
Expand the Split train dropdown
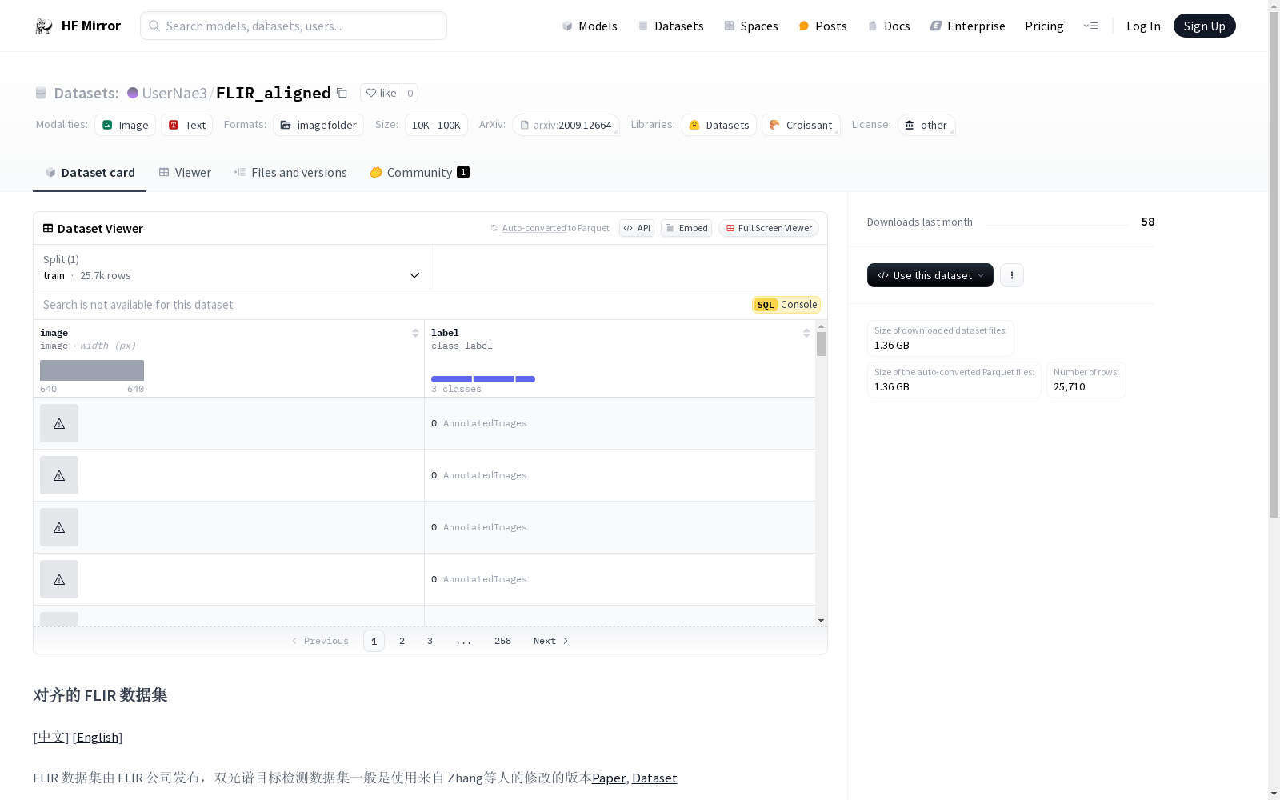point(232,267)
